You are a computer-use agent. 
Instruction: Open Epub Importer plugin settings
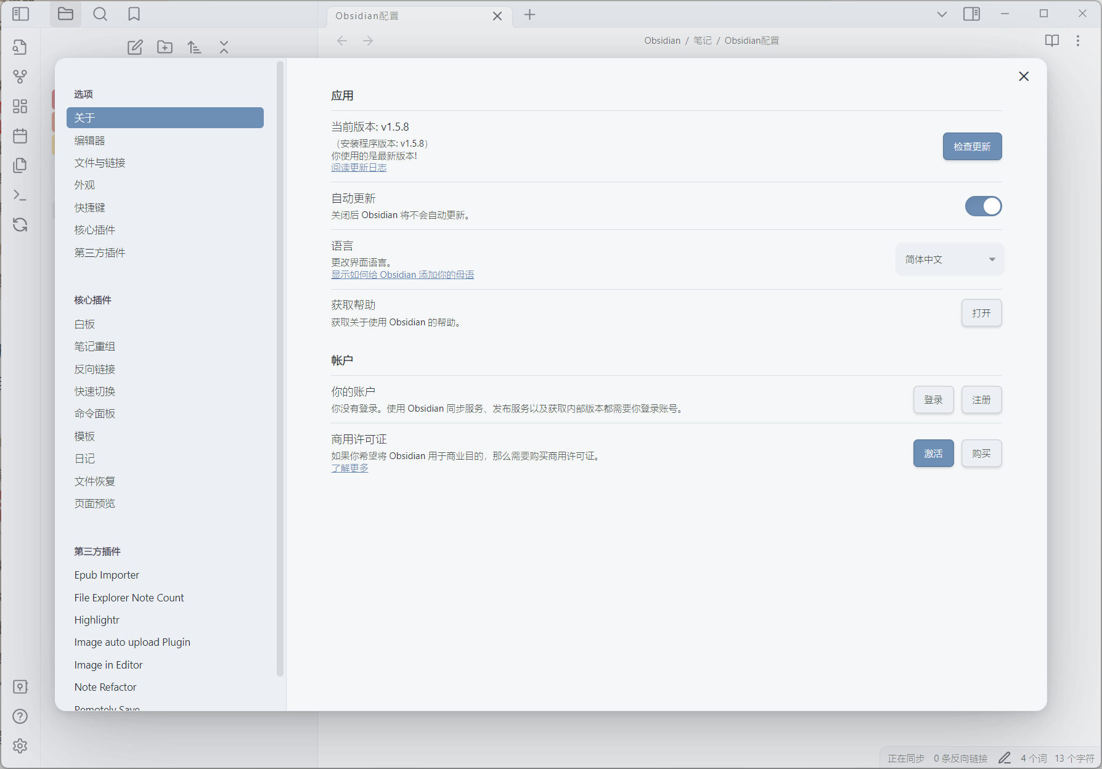(165, 575)
